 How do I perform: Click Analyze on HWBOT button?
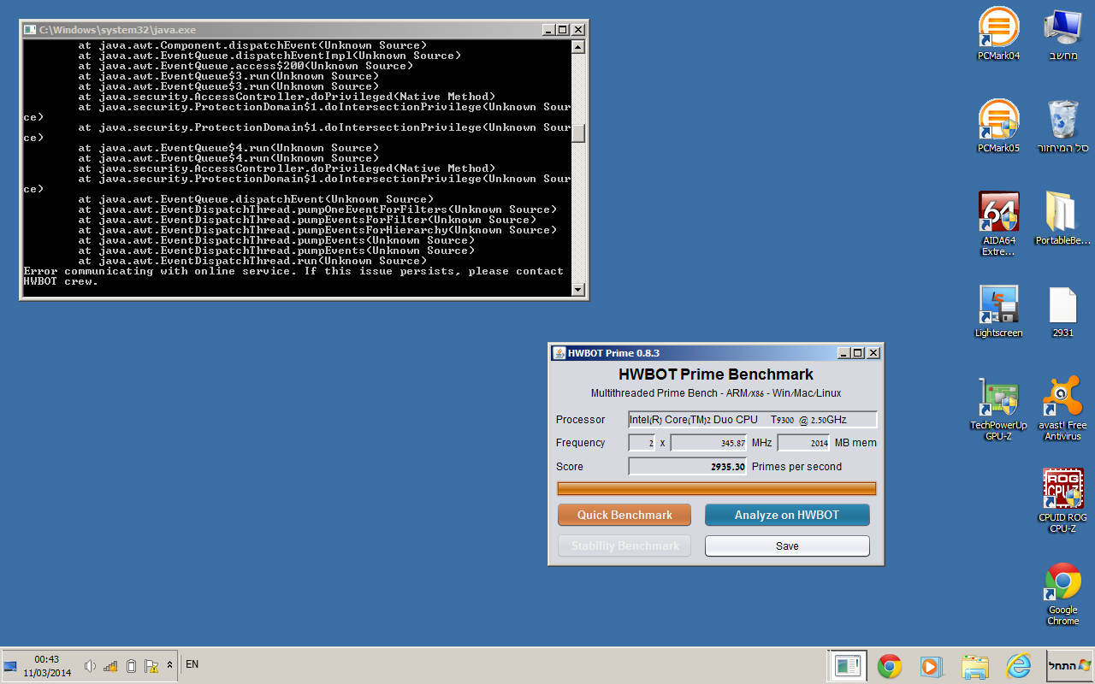coord(787,515)
